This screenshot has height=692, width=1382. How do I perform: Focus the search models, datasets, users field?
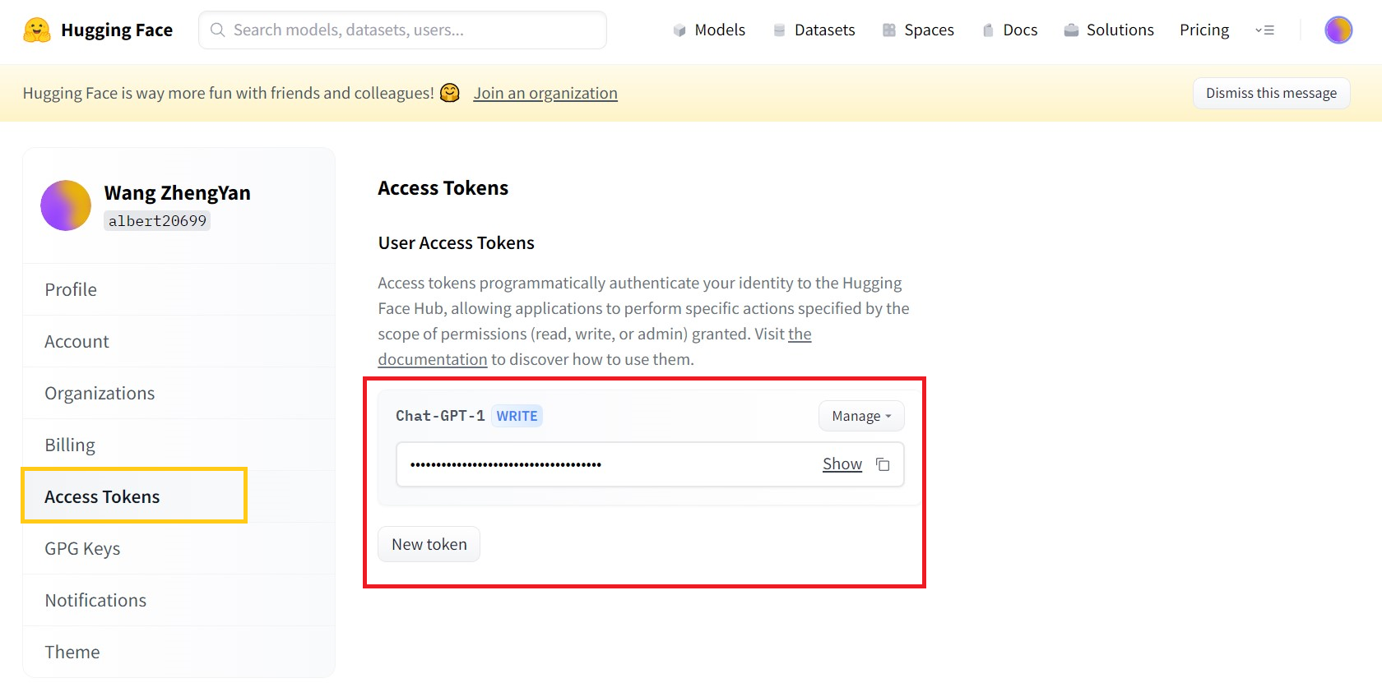click(x=403, y=30)
